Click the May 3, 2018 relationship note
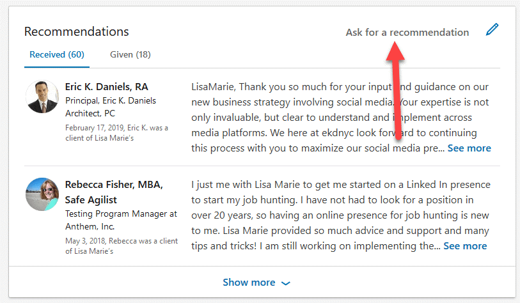Viewport: 520px width, 303px height. tap(122, 245)
